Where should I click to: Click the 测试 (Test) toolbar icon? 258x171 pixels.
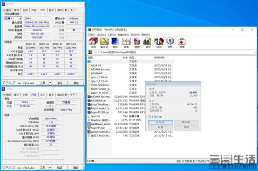[x=115, y=41]
